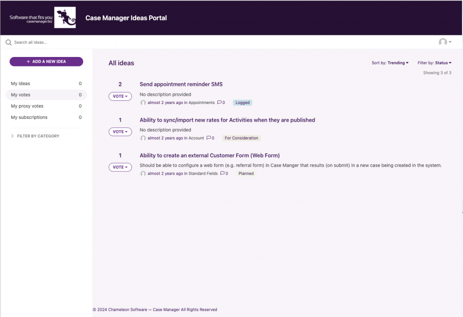
Task: Select My subscriptions in sidebar
Action: point(47,117)
